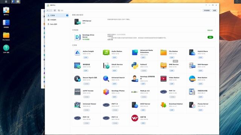The height and width of the screenshot is (135, 241).
Task: Click the Download Station arrow icon
Action: tap(163, 105)
